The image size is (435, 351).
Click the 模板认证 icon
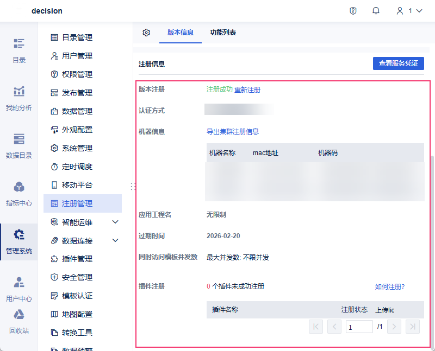click(x=54, y=296)
